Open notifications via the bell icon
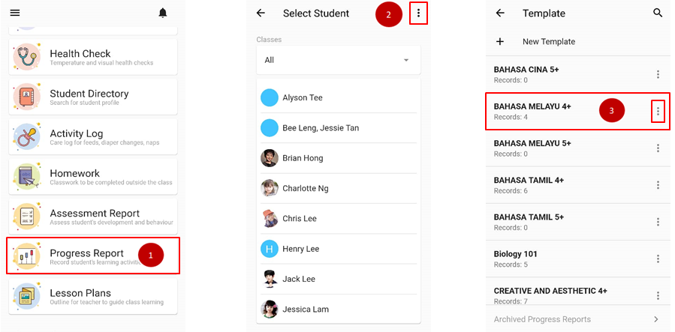 click(163, 13)
